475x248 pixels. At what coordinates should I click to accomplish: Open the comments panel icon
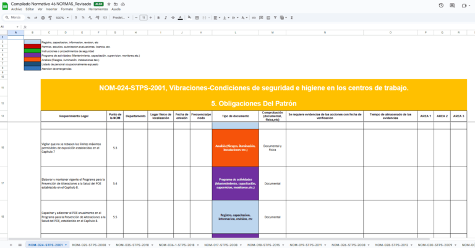452,6
